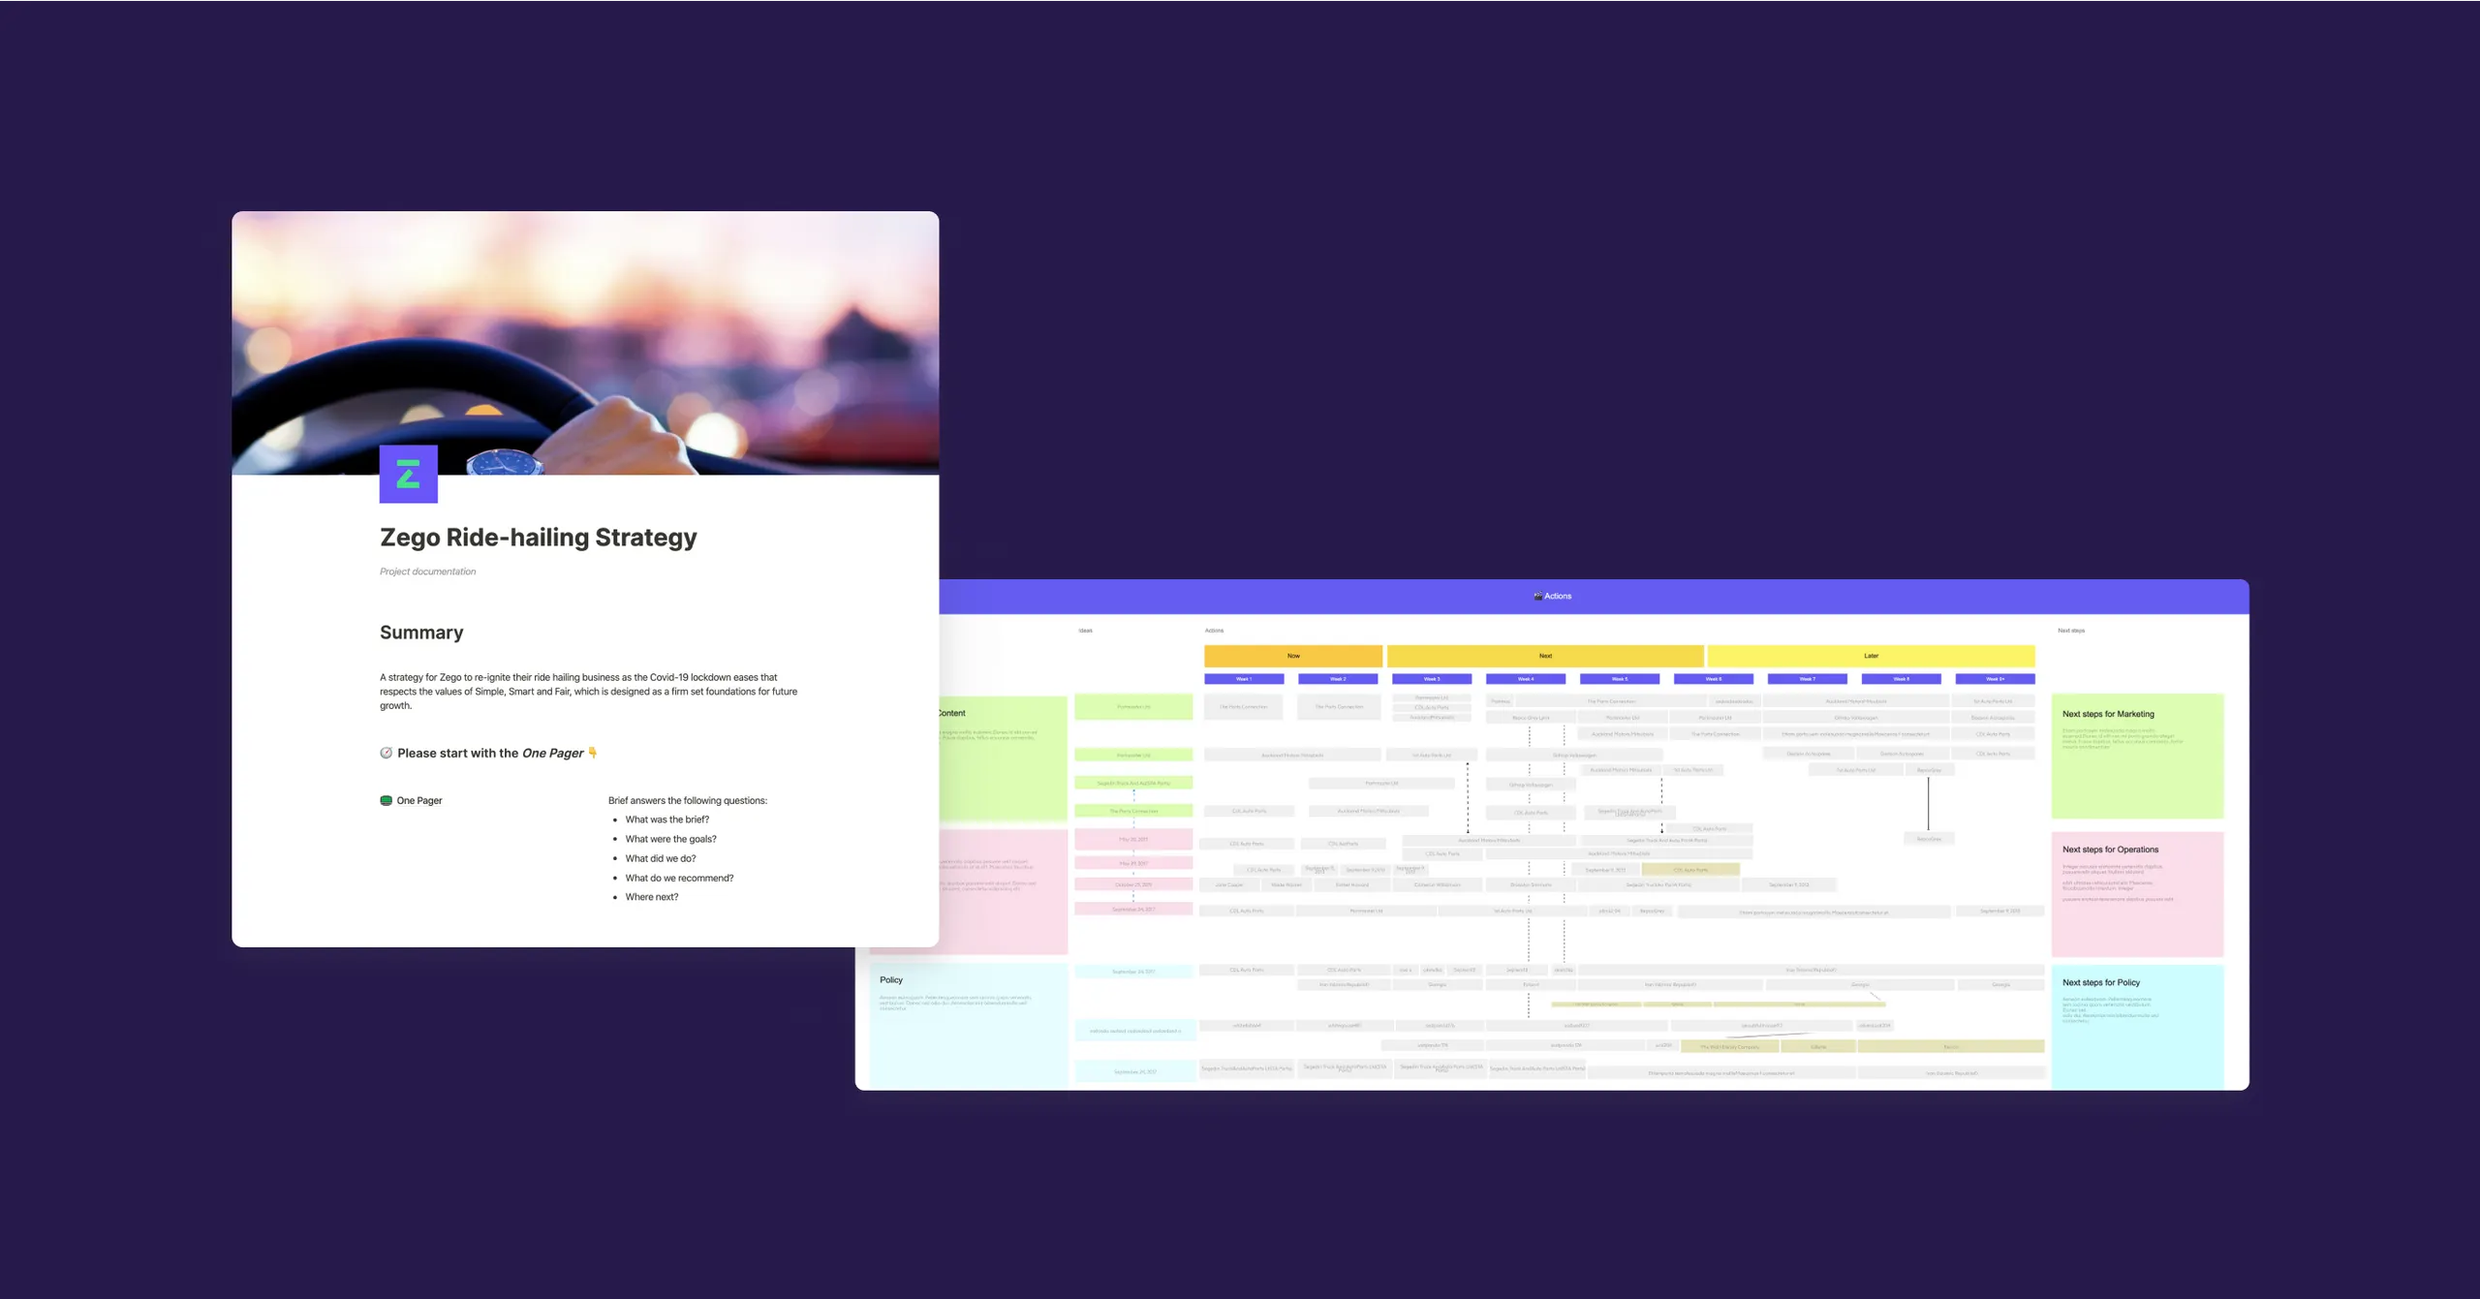Select the yellow Later phase header

coord(1871,656)
